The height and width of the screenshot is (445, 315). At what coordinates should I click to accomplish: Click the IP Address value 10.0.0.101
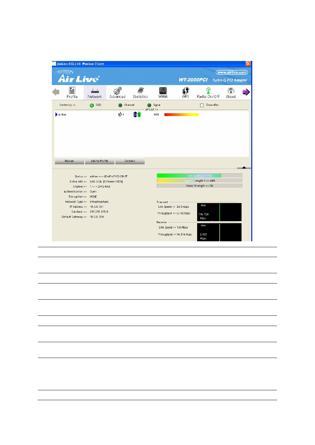[97, 207]
